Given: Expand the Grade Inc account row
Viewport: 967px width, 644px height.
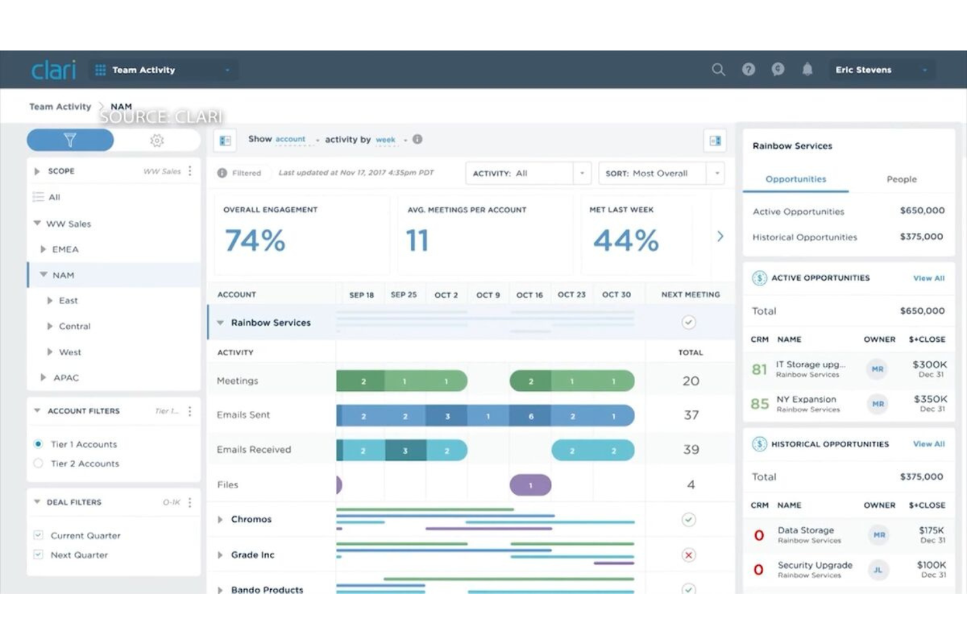Looking at the screenshot, I should [220, 555].
